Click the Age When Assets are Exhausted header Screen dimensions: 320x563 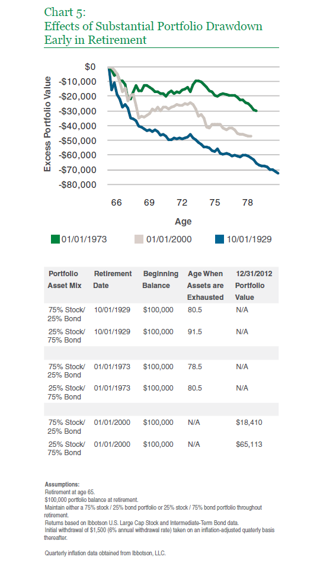pos(206,286)
